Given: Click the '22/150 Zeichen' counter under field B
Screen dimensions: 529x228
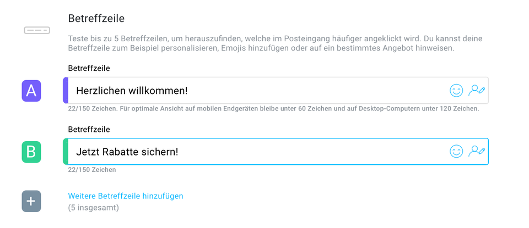Looking at the screenshot, I should click(x=92, y=170).
